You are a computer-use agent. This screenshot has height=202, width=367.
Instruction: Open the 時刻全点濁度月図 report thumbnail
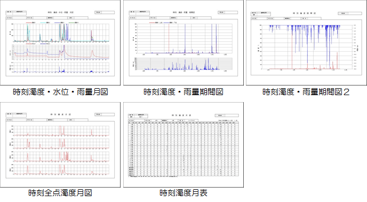[x=60, y=145]
